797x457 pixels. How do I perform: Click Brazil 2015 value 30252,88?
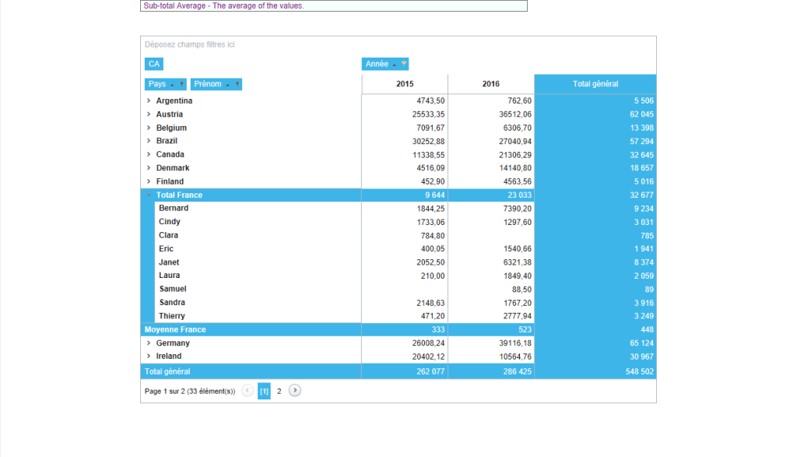point(429,142)
